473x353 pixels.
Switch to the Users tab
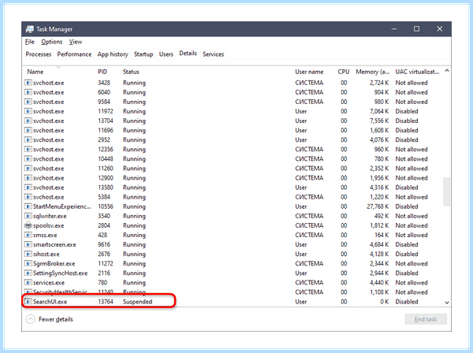pyautogui.click(x=166, y=54)
